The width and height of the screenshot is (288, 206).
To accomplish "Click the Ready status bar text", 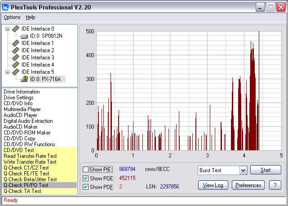I will point(11,200).
